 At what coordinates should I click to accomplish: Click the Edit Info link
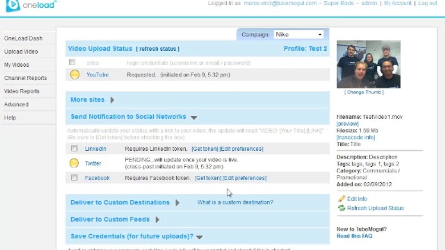(x=357, y=199)
